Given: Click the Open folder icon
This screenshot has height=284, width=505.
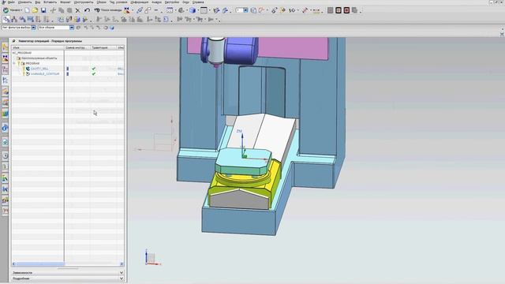Looking at the screenshot, I should point(35,10).
